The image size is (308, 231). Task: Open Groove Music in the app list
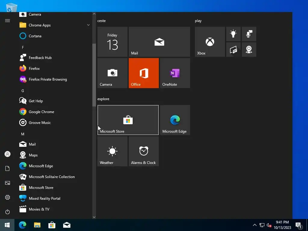pos(55,123)
